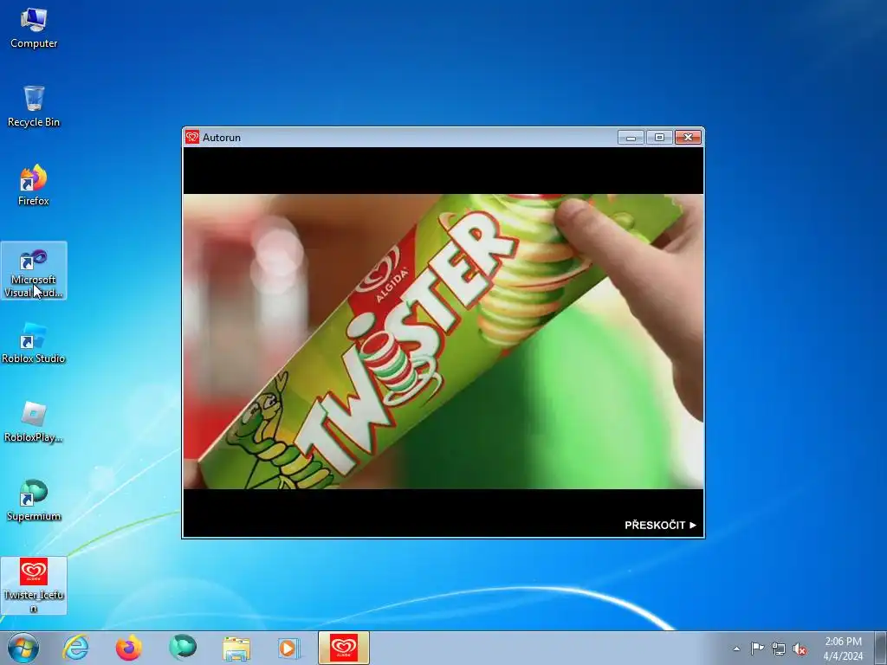Viewport: 887px width, 665px height.
Task: Launch Supermium from the taskbar
Action: tap(183, 648)
